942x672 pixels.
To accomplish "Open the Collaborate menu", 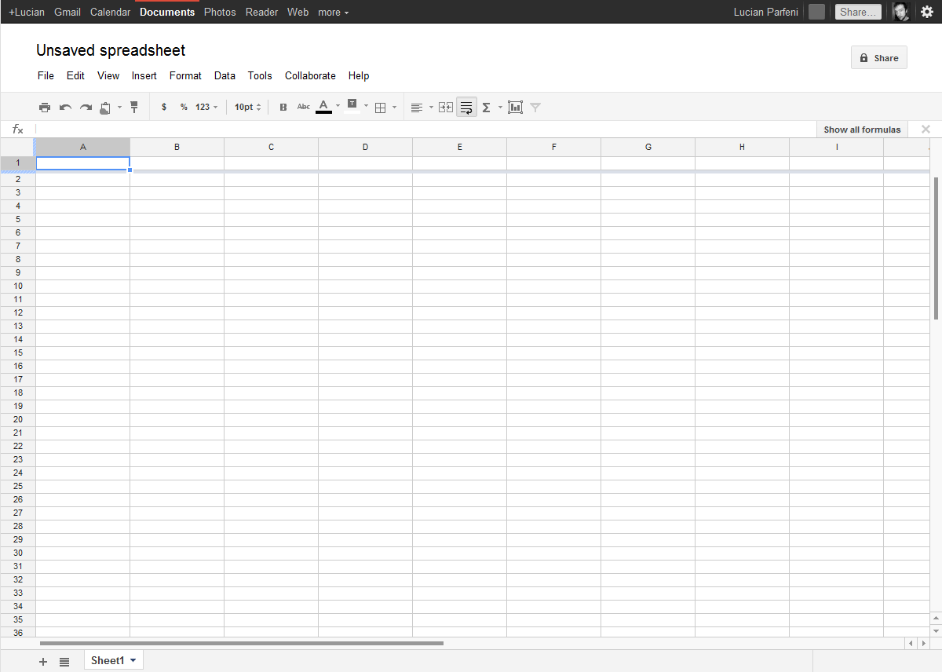I will tap(310, 76).
